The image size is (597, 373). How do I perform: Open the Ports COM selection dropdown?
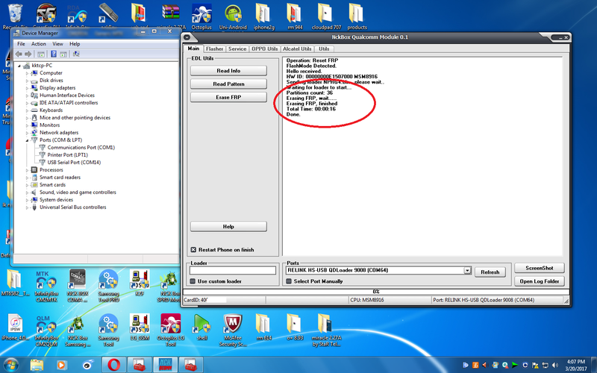(467, 272)
